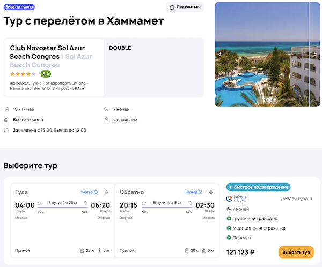Viewport: 322px width, 267px height.
Task: Click the DOUBLE room type card
Action: click(x=153, y=67)
